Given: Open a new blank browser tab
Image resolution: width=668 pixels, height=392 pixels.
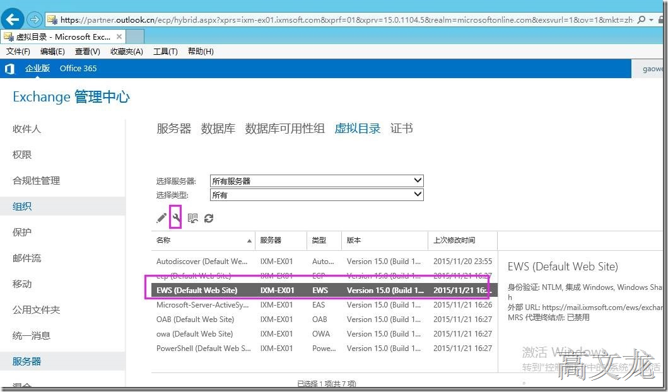Looking at the screenshot, I should point(135,37).
